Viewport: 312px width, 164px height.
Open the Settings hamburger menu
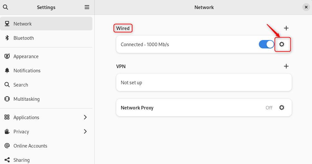click(x=87, y=7)
